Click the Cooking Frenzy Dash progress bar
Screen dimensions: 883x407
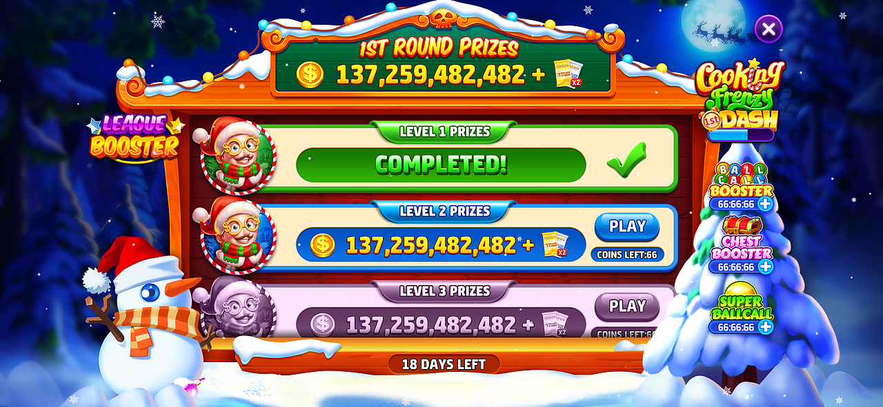(740, 135)
